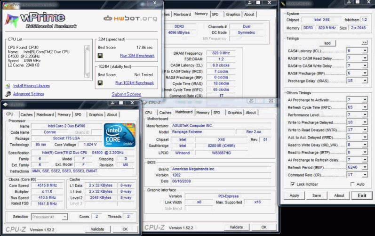
Task: Click OK in CPU-Z CPU window
Action: pos(125,229)
